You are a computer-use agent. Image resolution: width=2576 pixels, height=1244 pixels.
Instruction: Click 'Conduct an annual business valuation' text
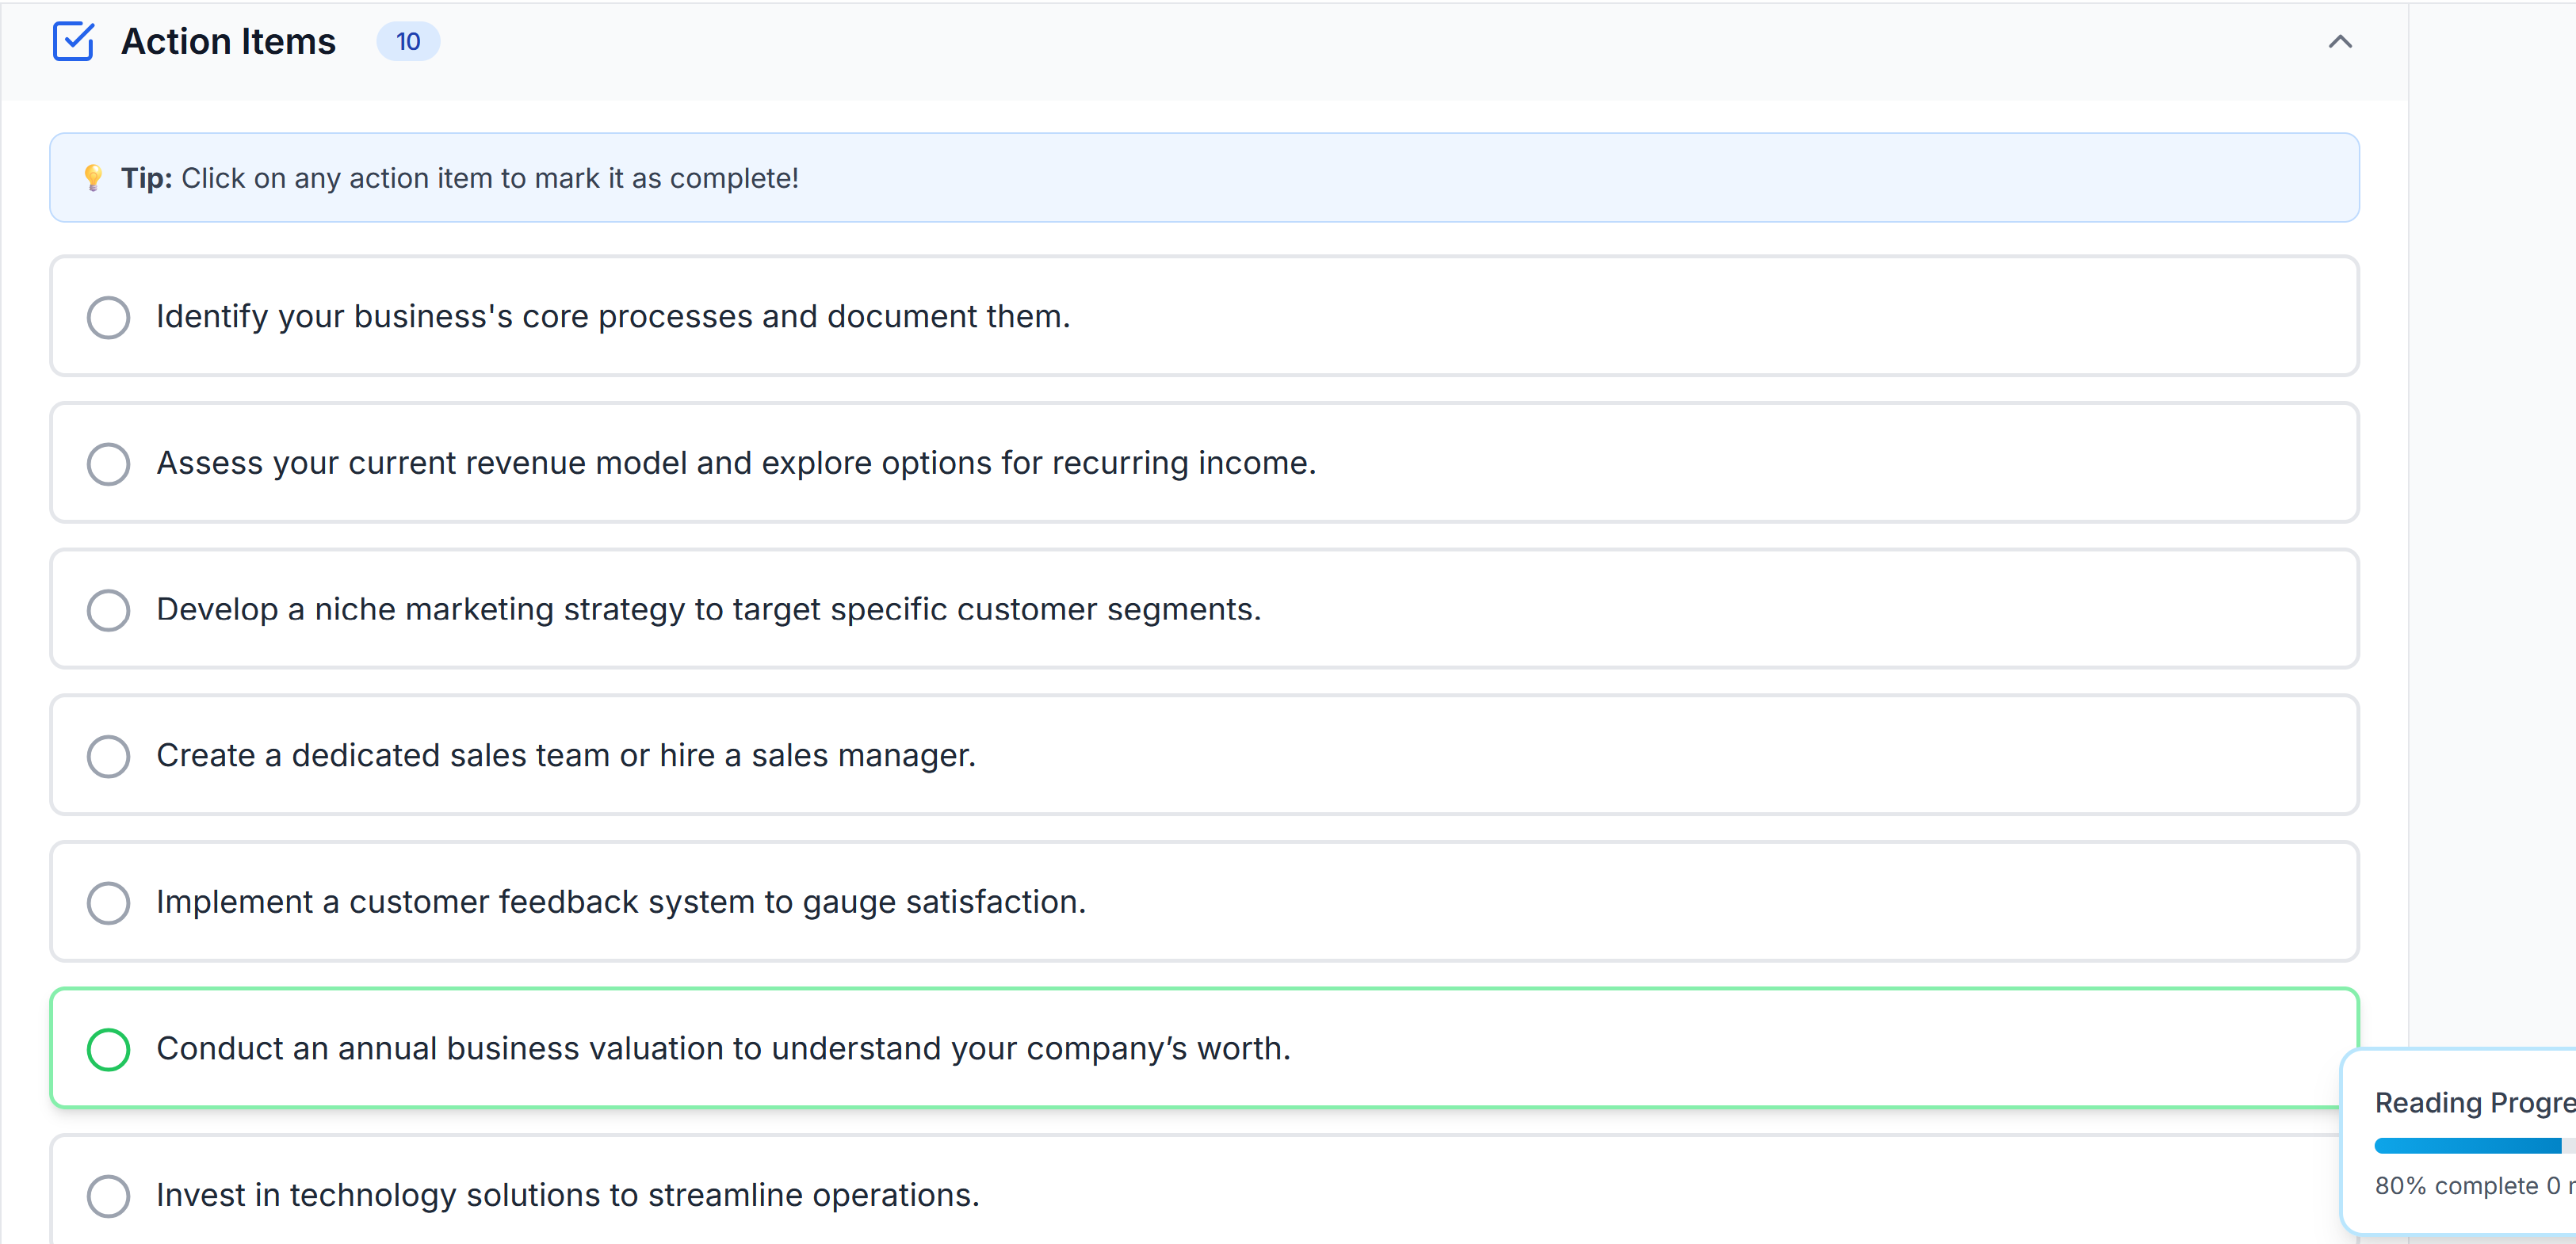tap(723, 1049)
